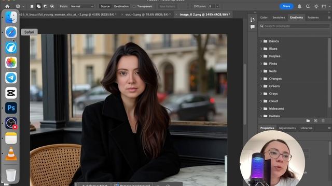
Task: Create new gradient plus icon
Action: (315, 120)
